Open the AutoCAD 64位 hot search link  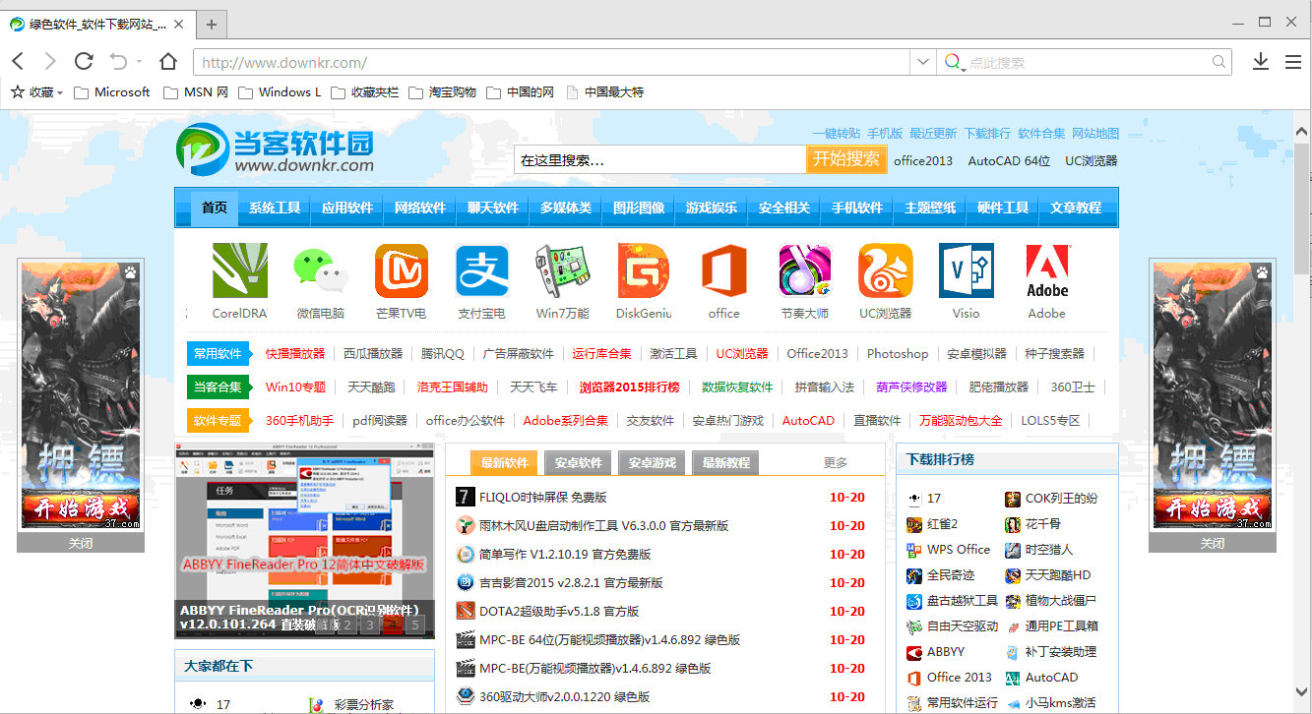(x=1009, y=160)
